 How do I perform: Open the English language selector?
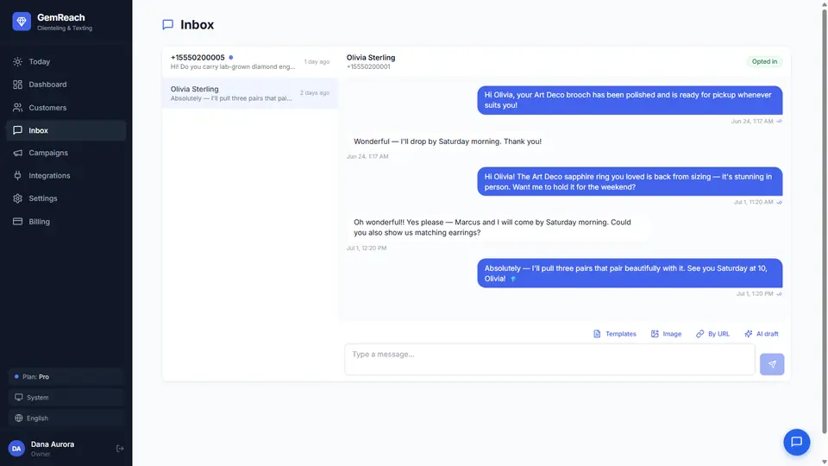(x=66, y=418)
